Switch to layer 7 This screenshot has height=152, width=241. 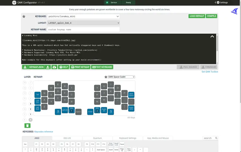point(31,82)
